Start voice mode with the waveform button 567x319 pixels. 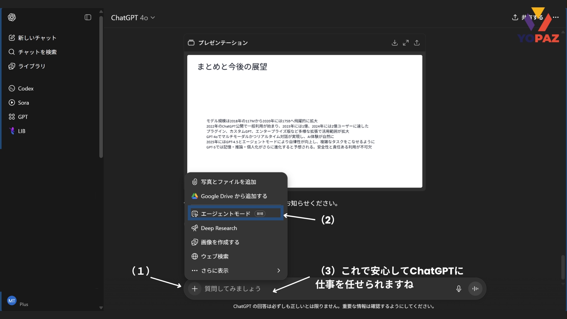(x=475, y=289)
